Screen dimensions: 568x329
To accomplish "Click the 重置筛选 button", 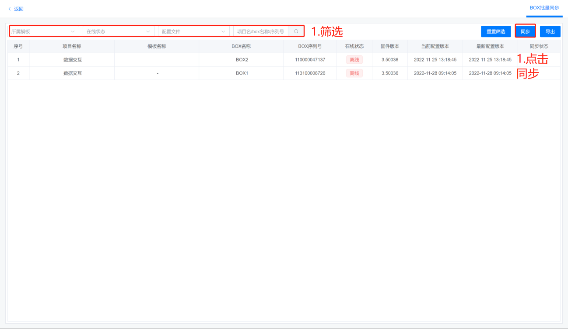I will [496, 31].
